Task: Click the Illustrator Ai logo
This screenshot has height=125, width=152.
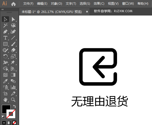Action: (5, 4)
